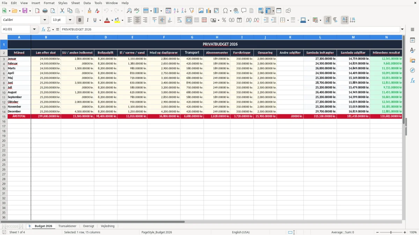The height and width of the screenshot is (235, 419).
Task: Adjust the zoom slider
Action: [391, 232]
